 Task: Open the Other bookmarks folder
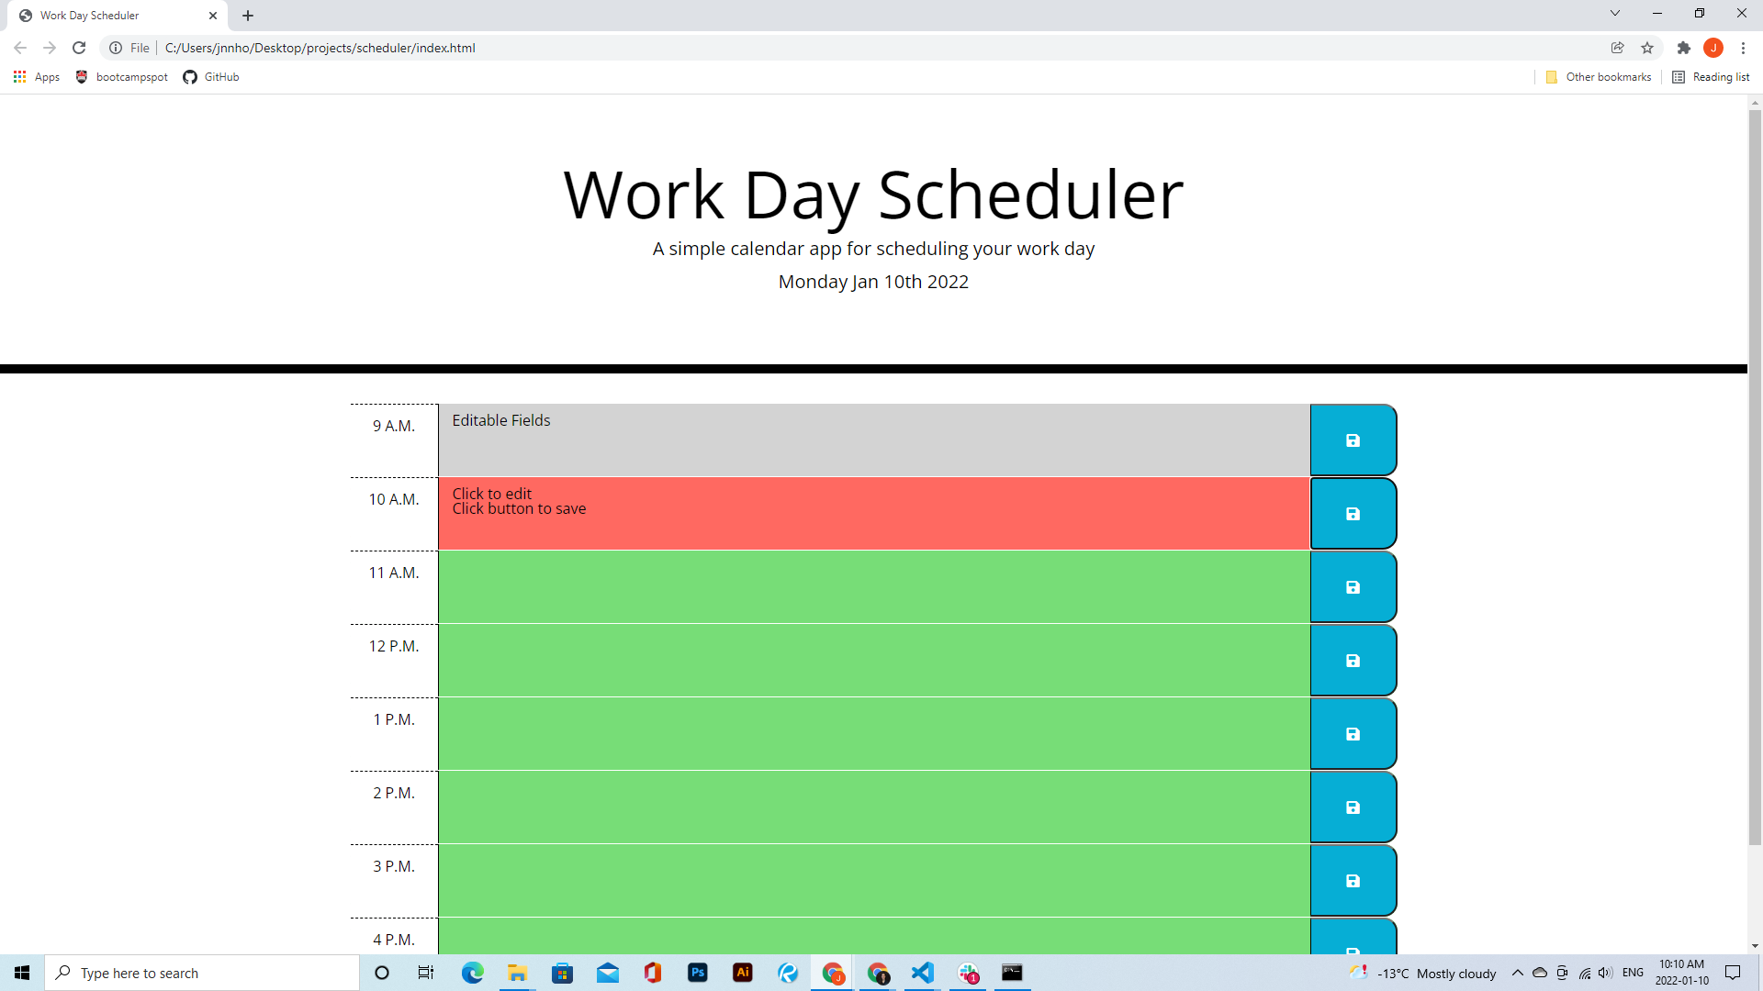[1599, 77]
